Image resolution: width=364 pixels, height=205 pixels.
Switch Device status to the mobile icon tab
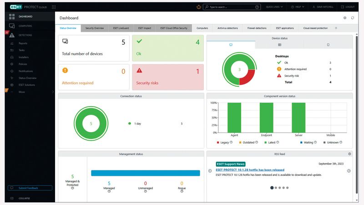click(328, 45)
